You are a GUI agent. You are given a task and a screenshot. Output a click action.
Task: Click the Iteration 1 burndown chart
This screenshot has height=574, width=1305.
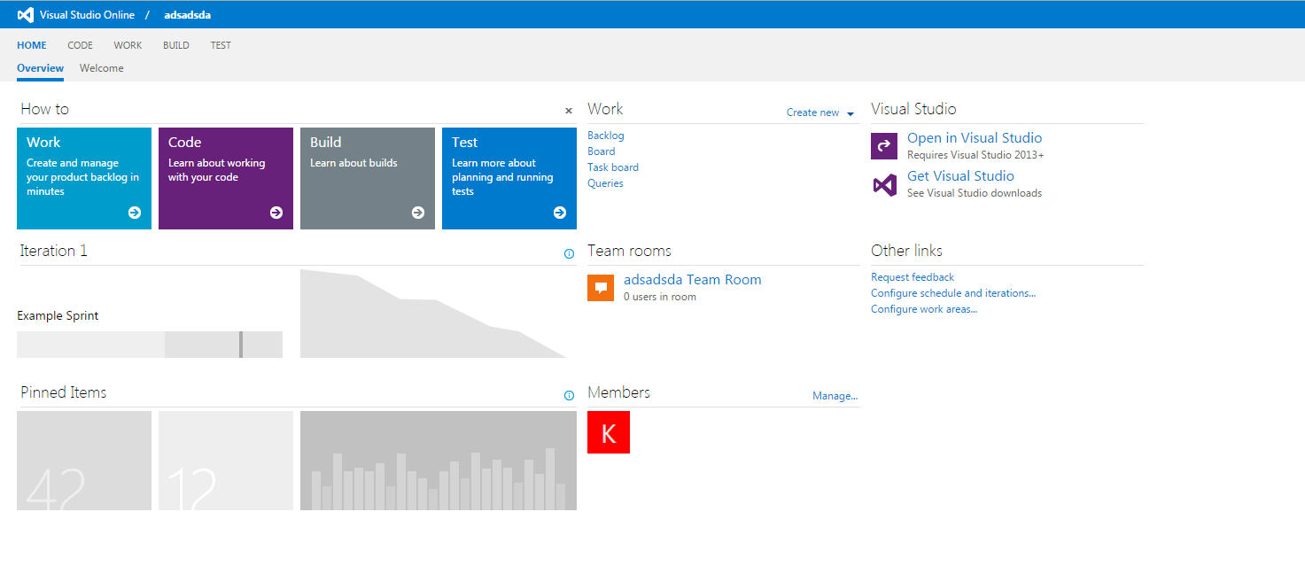(x=433, y=314)
